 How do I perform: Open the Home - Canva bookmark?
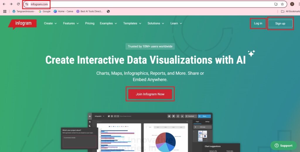click(63, 11)
